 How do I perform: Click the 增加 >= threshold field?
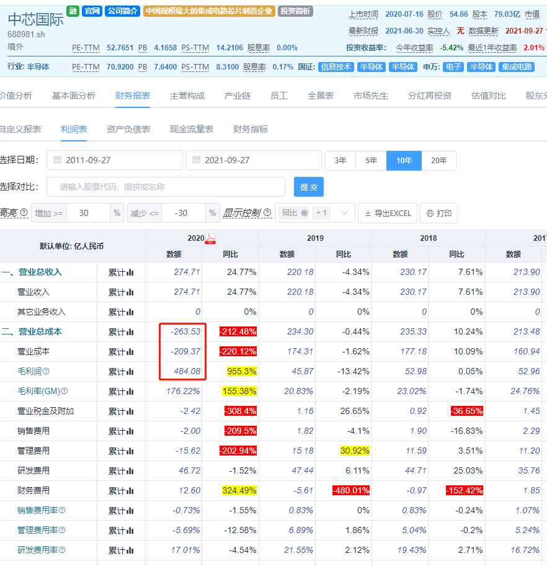click(89, 213)
